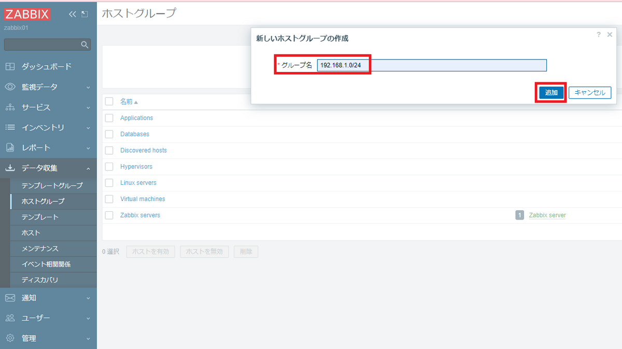Screen dimensions: 622x349
Task: Close the new host group dialog
Action: click(610, 35)
